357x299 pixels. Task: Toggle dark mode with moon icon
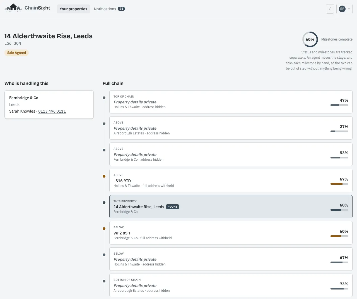tap(330, 9)
